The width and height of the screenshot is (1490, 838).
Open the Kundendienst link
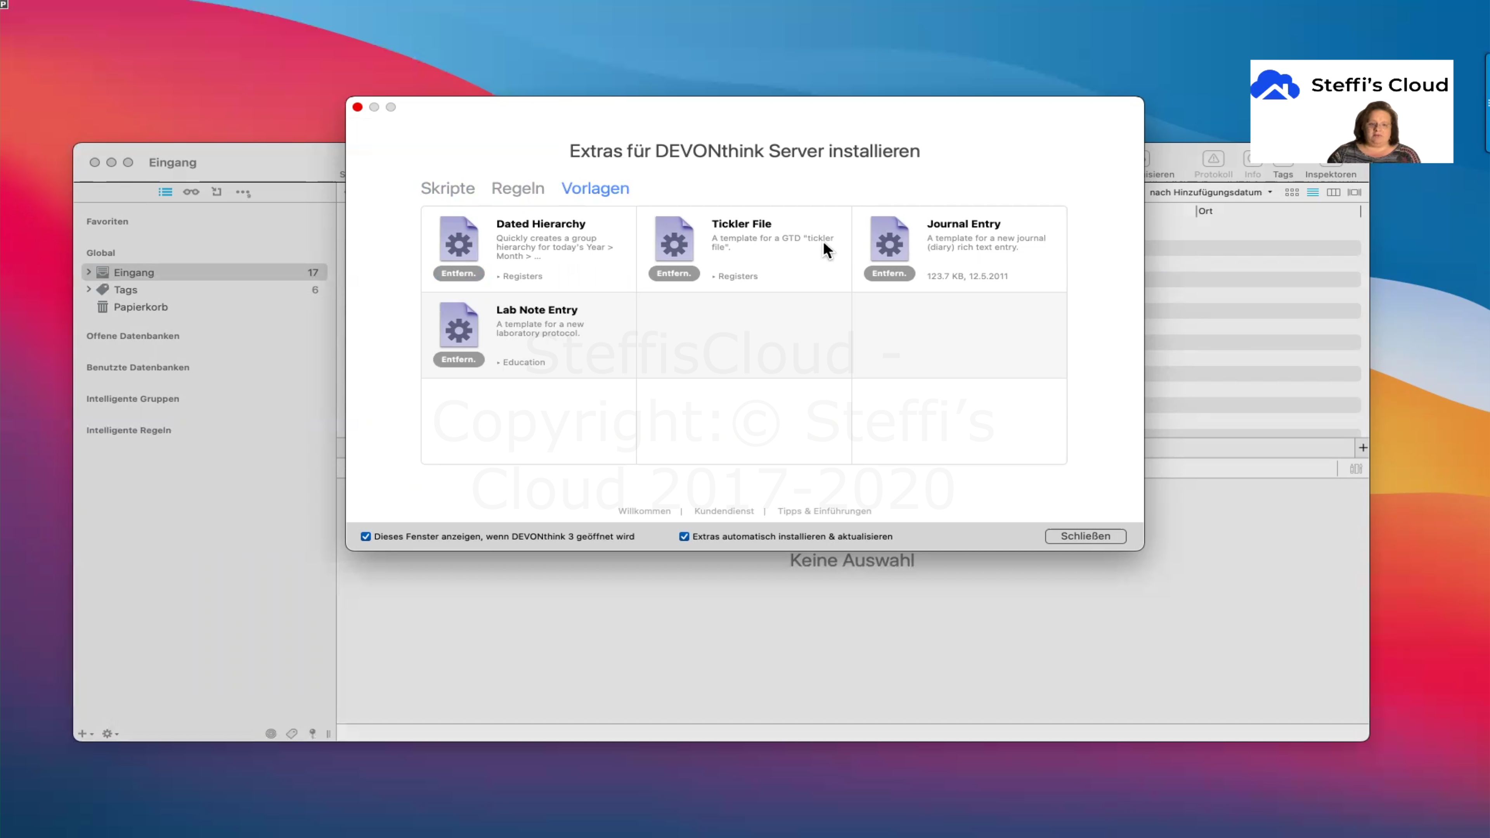click(724, 511)
